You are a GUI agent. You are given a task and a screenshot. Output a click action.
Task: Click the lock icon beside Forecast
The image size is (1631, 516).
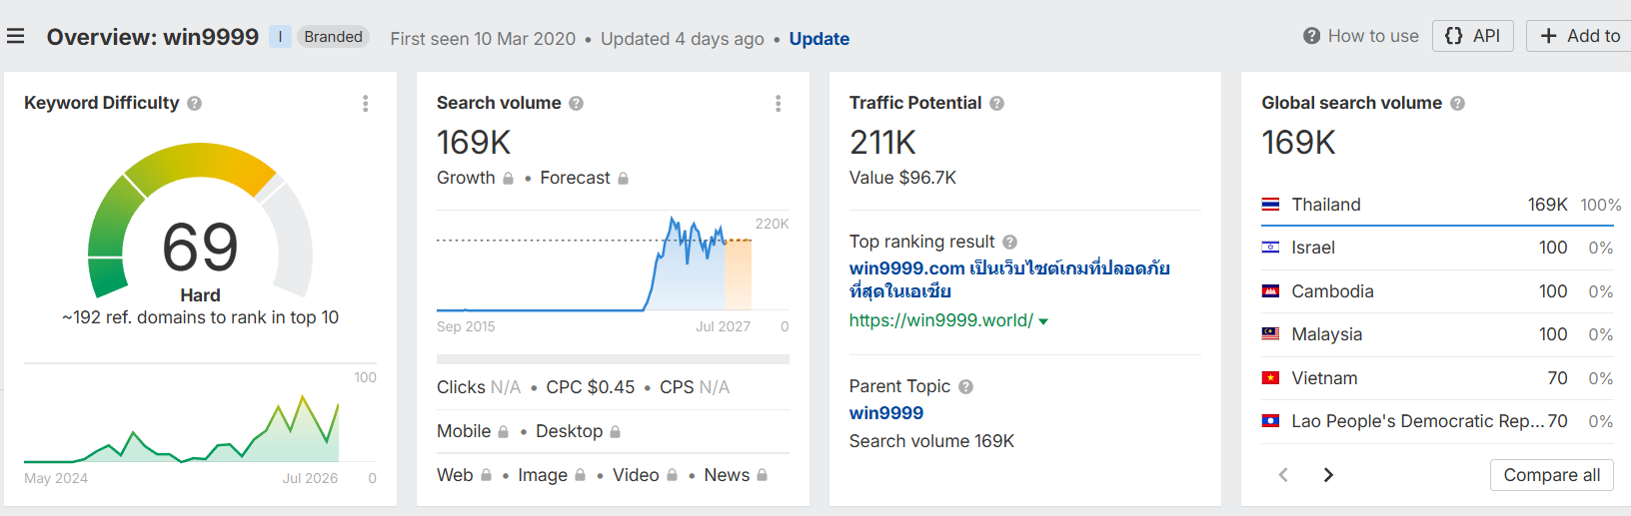[x=623, y=178]
